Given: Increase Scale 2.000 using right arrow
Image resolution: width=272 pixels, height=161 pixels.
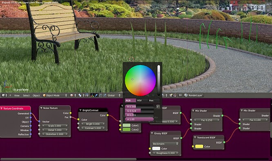Looking at the screenshot, I should (66, 126).
